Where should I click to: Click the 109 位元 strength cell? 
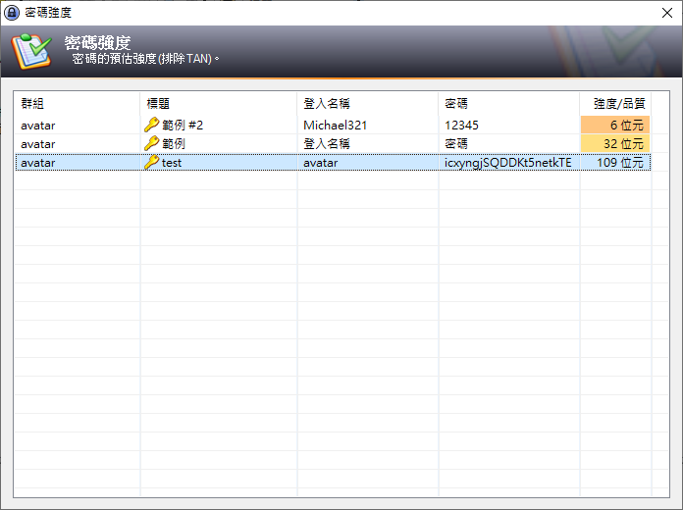click(615, 163)
